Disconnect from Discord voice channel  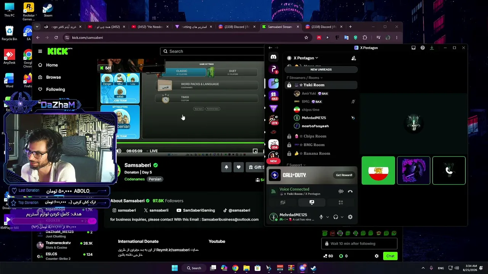point(350,191)
